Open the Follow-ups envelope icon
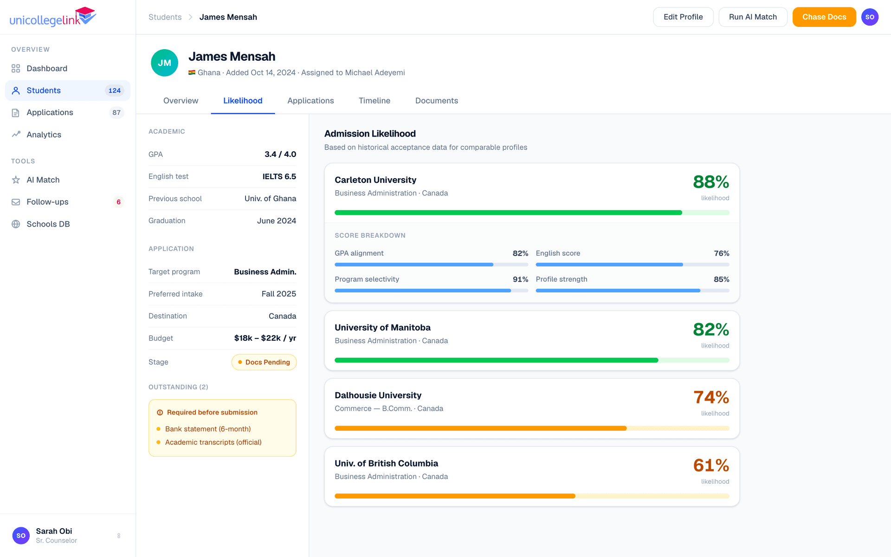Image resolution: width=891 pixels, height=557 pixels. 16,202
